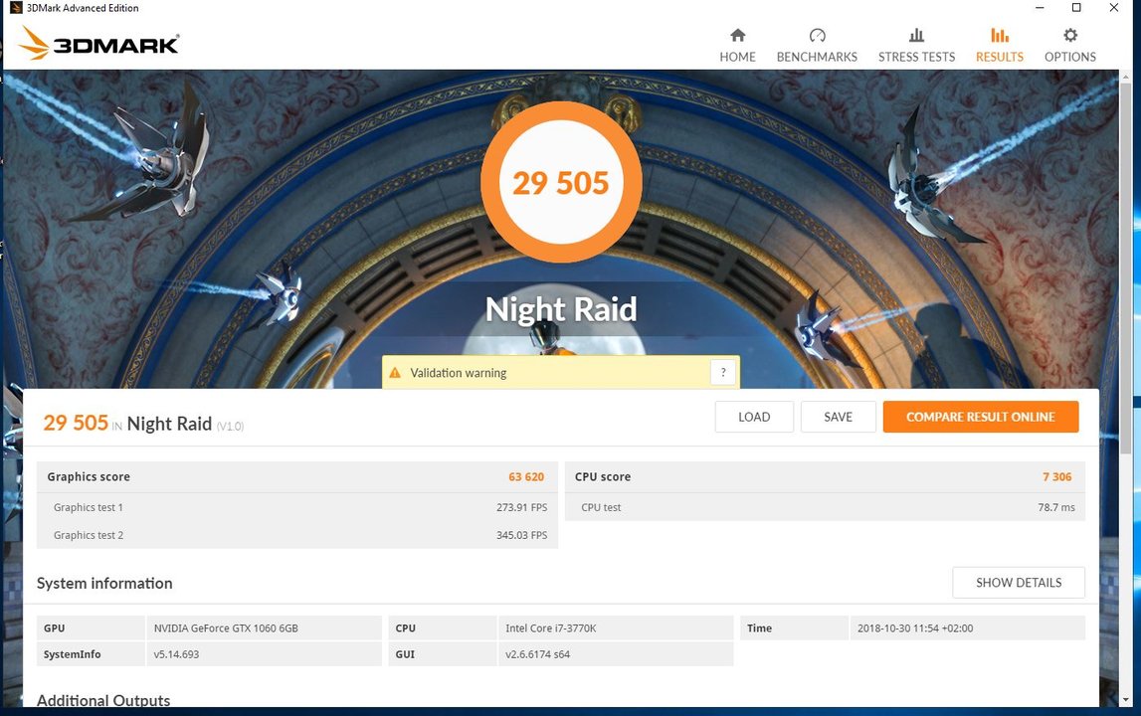Viewport: 1141px width, 716px height.
Task: Open the HOME tab
Action: 737,45
